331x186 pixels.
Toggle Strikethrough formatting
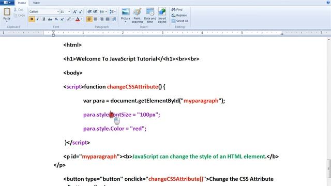[50, 19]
